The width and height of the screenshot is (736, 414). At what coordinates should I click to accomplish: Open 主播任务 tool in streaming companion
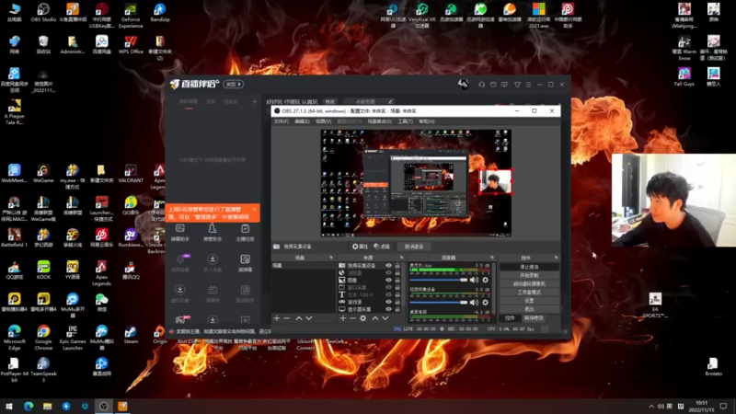pyautogui.click(x=245, y=233)
